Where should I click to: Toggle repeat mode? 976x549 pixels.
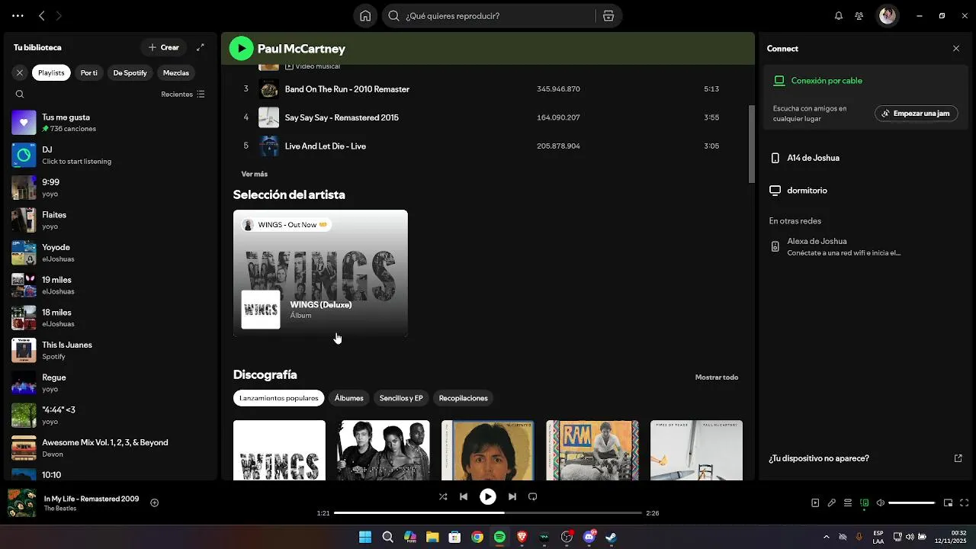coord(533,496)
